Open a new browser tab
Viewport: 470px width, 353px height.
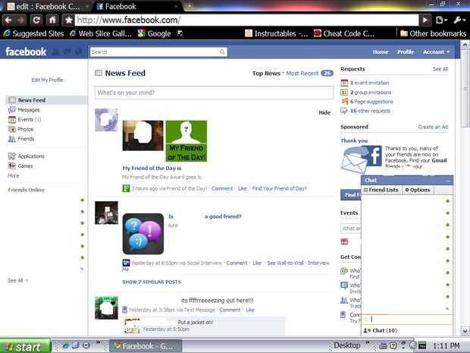click(x=189, y=6)
